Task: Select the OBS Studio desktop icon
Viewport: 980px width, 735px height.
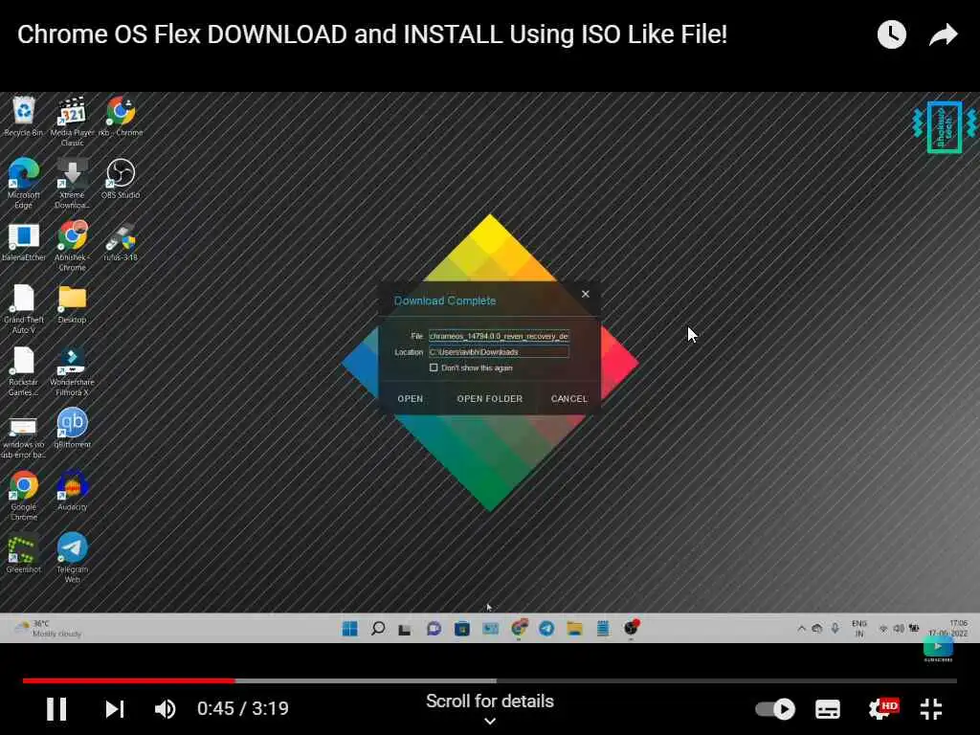Action: (x=121, y=179)
